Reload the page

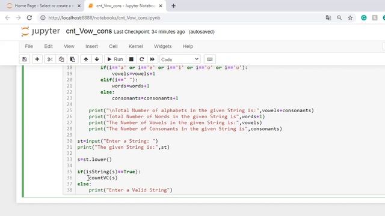29,17
